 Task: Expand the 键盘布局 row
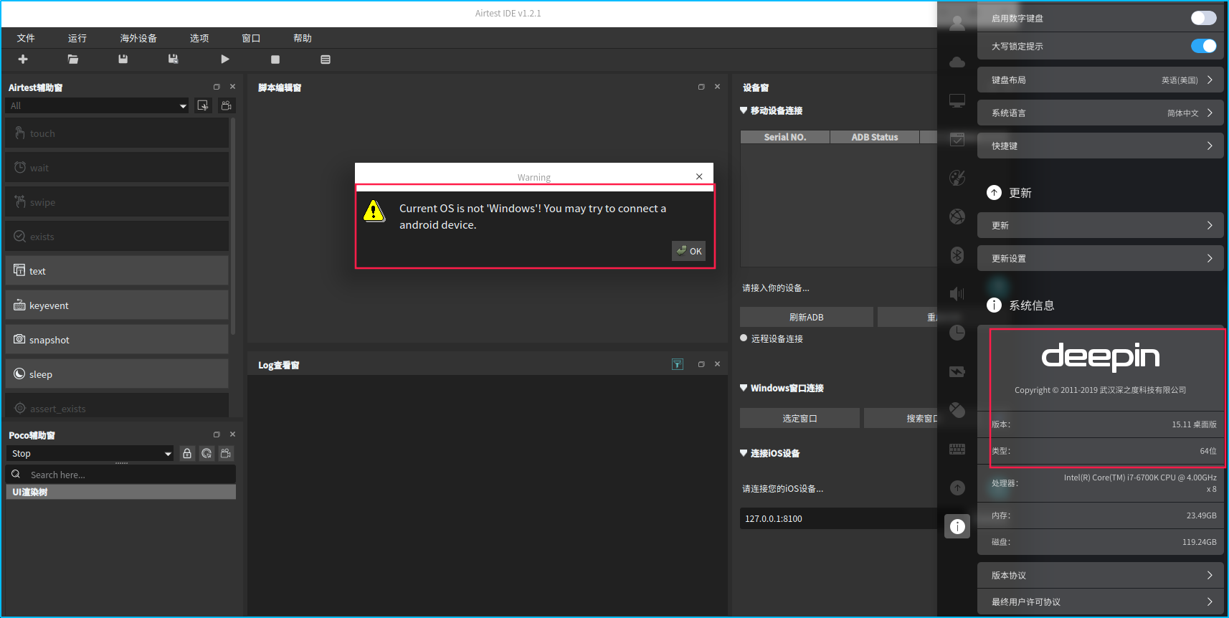[1101, 80]
